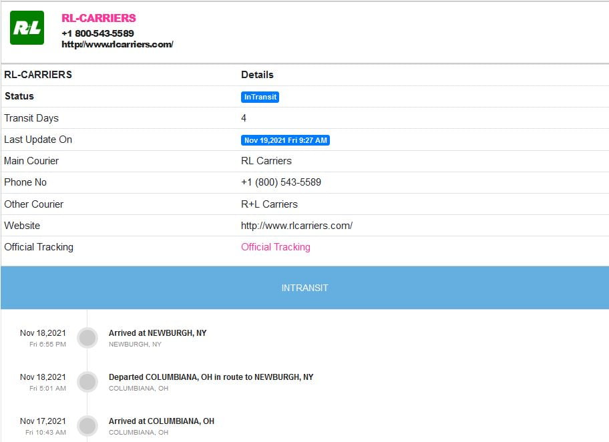Screen dimensions: 609x442
Task: Click timeline dot for Departed COLUMBIANA
Action: click(87, 382)
